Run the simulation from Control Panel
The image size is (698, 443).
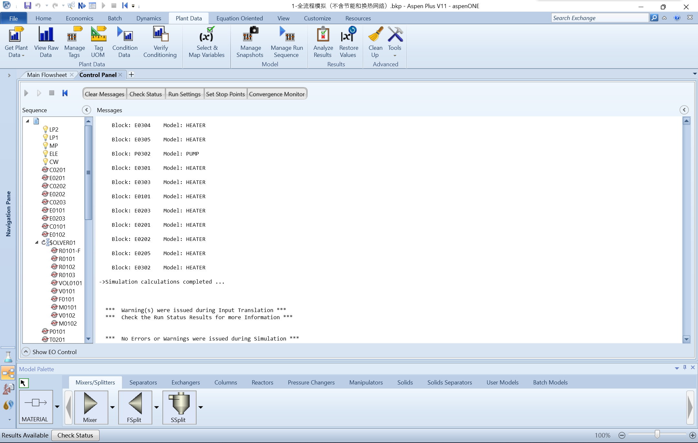click(x=26, y=93)
